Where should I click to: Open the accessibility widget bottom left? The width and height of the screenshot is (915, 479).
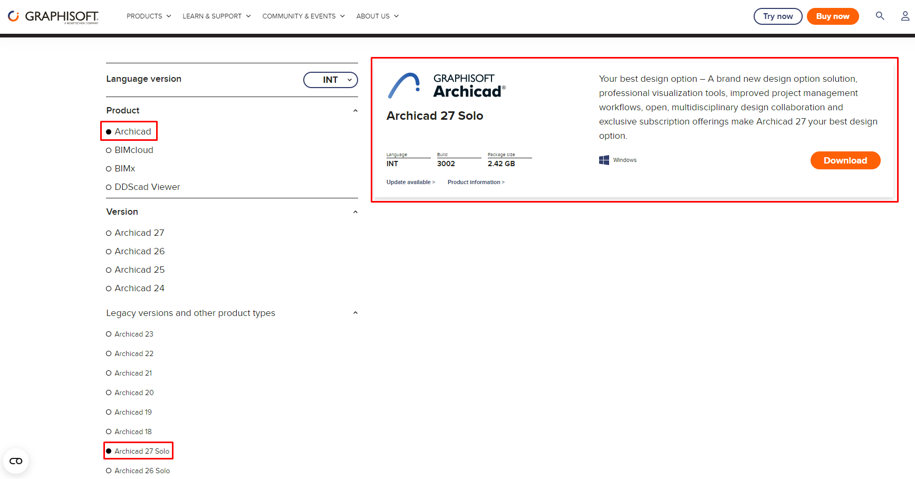[x=16, y=460]
